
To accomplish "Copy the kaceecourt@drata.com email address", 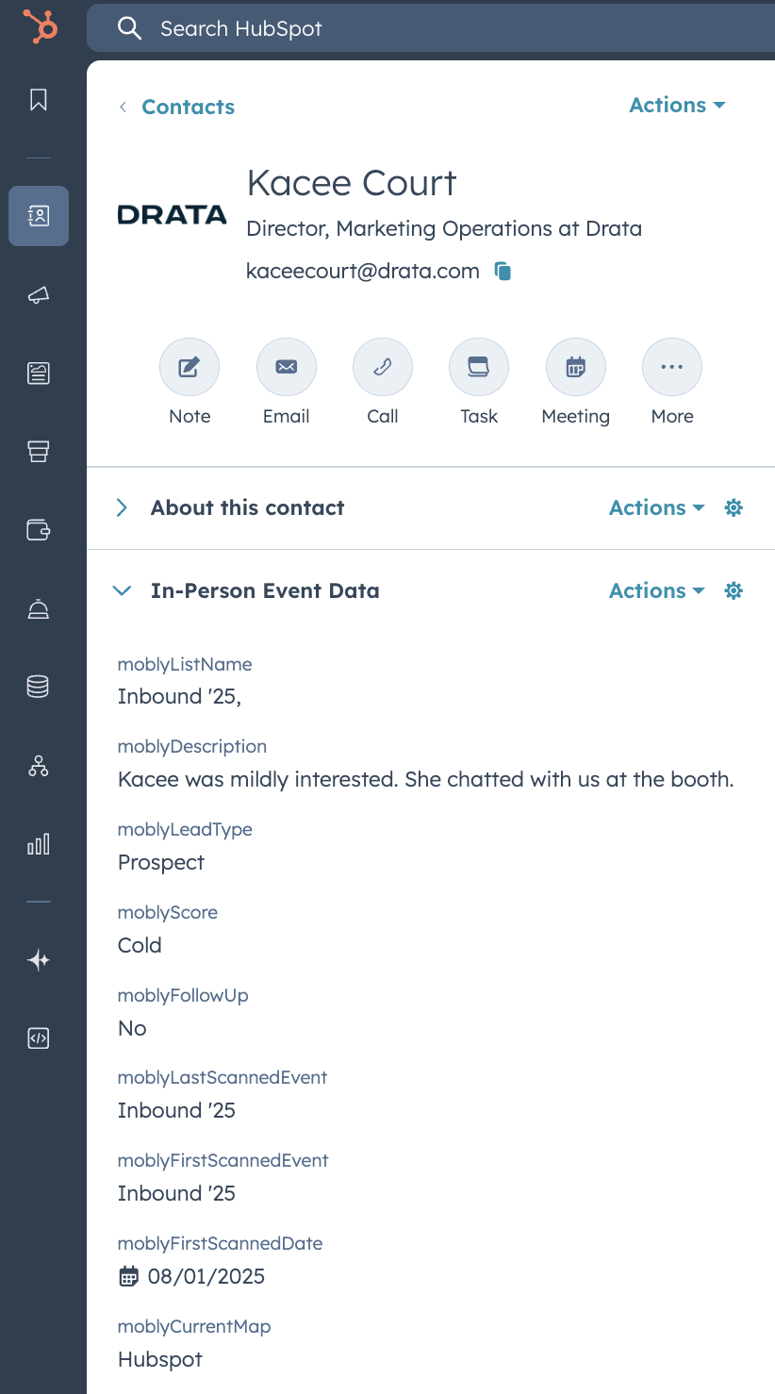I will click(x=503, y=272).
